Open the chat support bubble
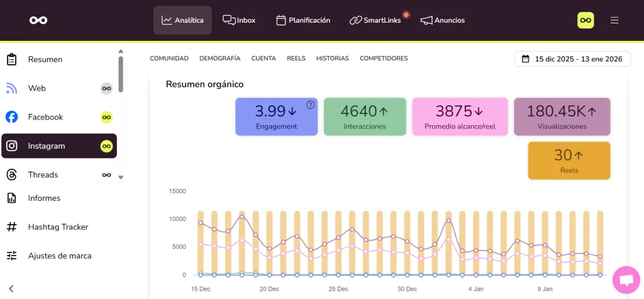The height and width of the screenshot is (299, 644). pos(626,281)
